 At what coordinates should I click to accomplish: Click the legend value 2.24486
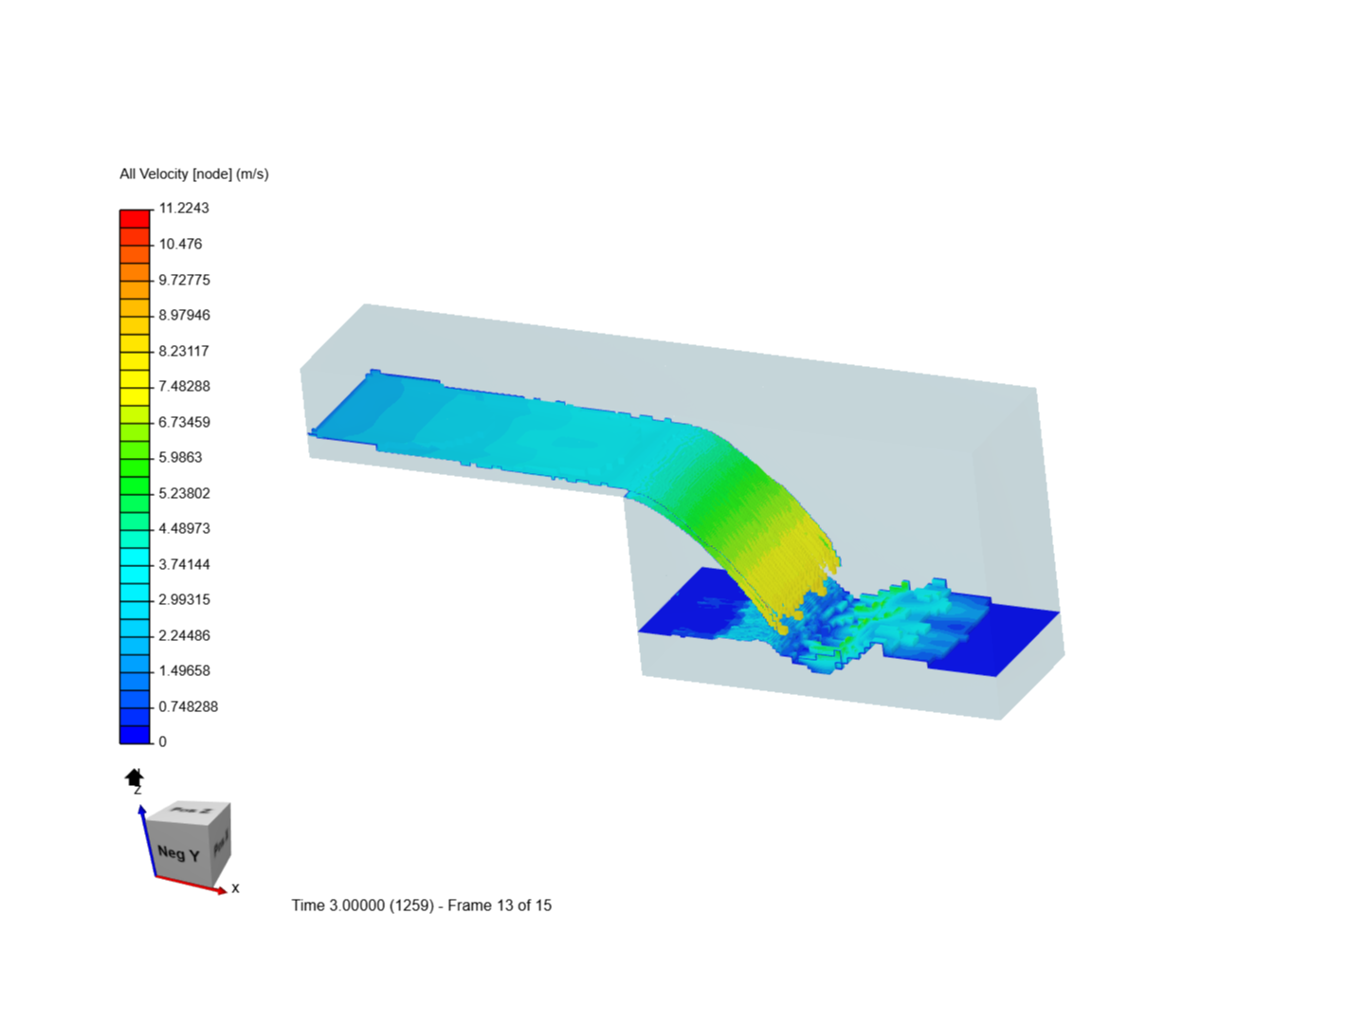[184, 635]
